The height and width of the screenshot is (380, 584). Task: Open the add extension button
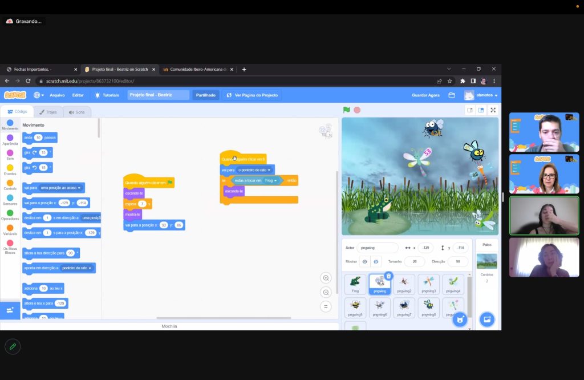tap(10, 310)
